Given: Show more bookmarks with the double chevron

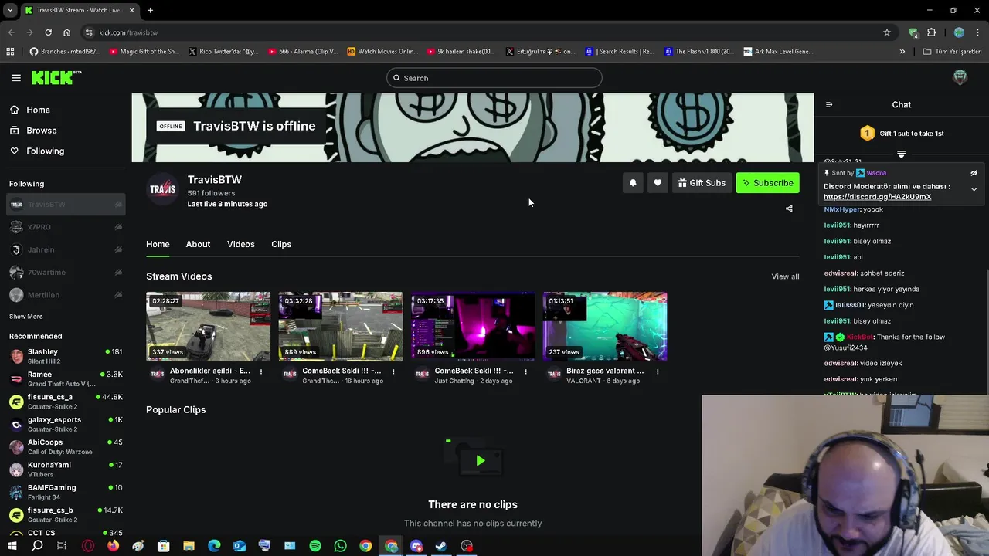Looking at the screenshot, I should [x=902, y=52].
